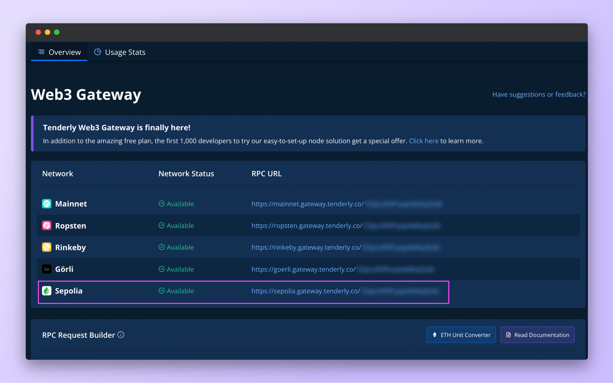Click the Mainnet gateway RPC URL
The height and width of the screenshot is (383, 613).
(307, 204)
